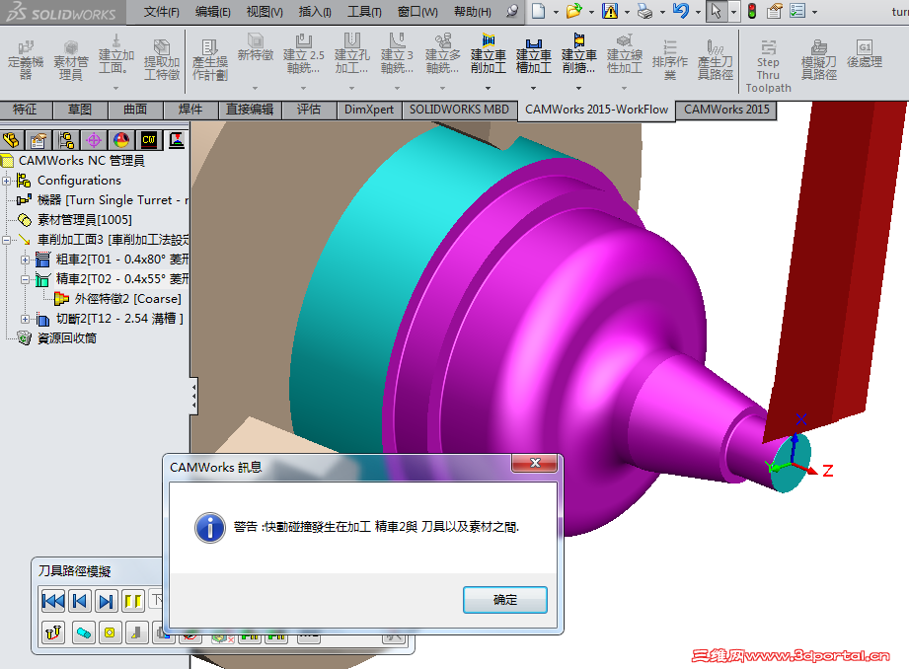Switch to the 评估 tab
The image size is (909, 669).
309,110
